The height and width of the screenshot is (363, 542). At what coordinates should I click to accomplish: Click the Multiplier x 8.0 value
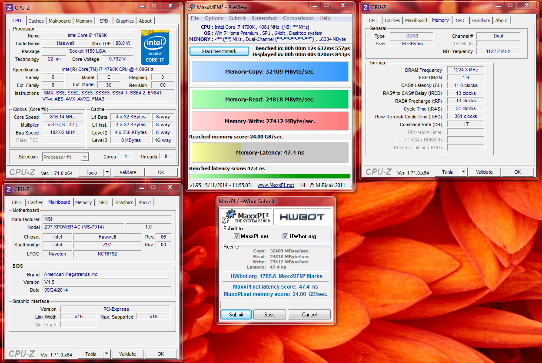point(62,124)
